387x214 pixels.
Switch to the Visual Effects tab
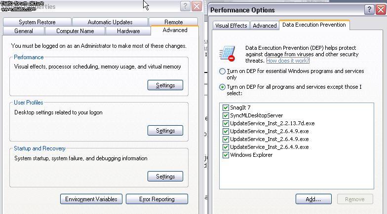[231, 26]
